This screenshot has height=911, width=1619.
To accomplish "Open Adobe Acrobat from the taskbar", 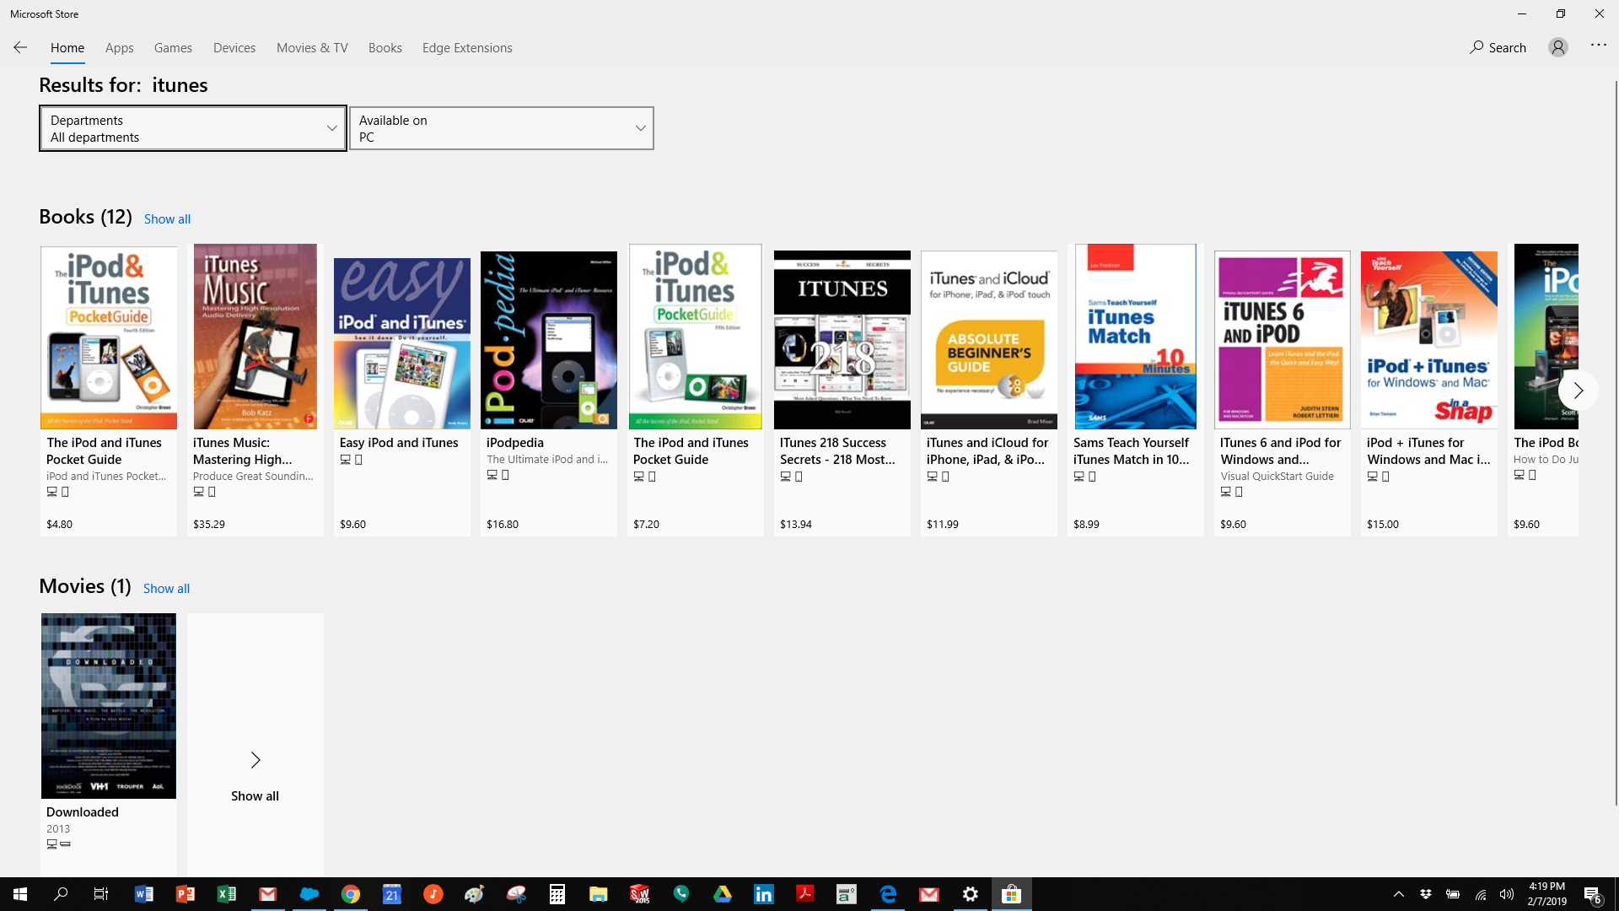I will (x=805, y=894).
